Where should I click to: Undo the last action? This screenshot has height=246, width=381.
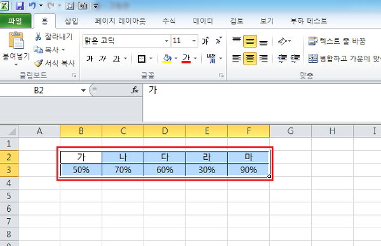(x=32, y=6)
